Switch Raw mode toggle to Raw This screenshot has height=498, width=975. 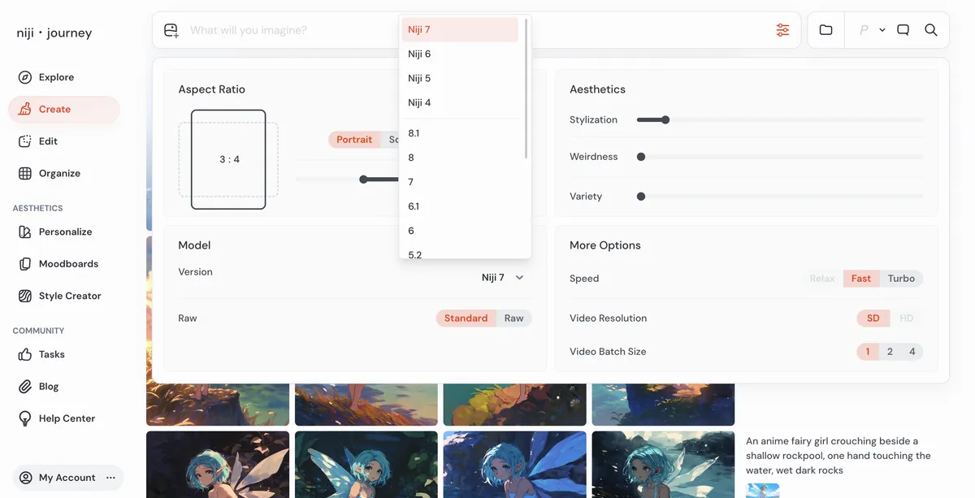tap(513, 318)
